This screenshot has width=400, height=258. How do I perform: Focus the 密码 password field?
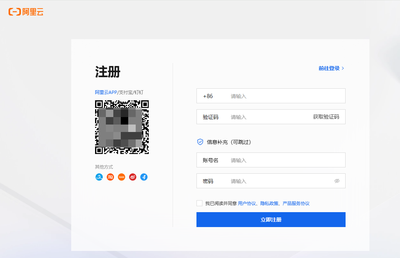point(271,181)
